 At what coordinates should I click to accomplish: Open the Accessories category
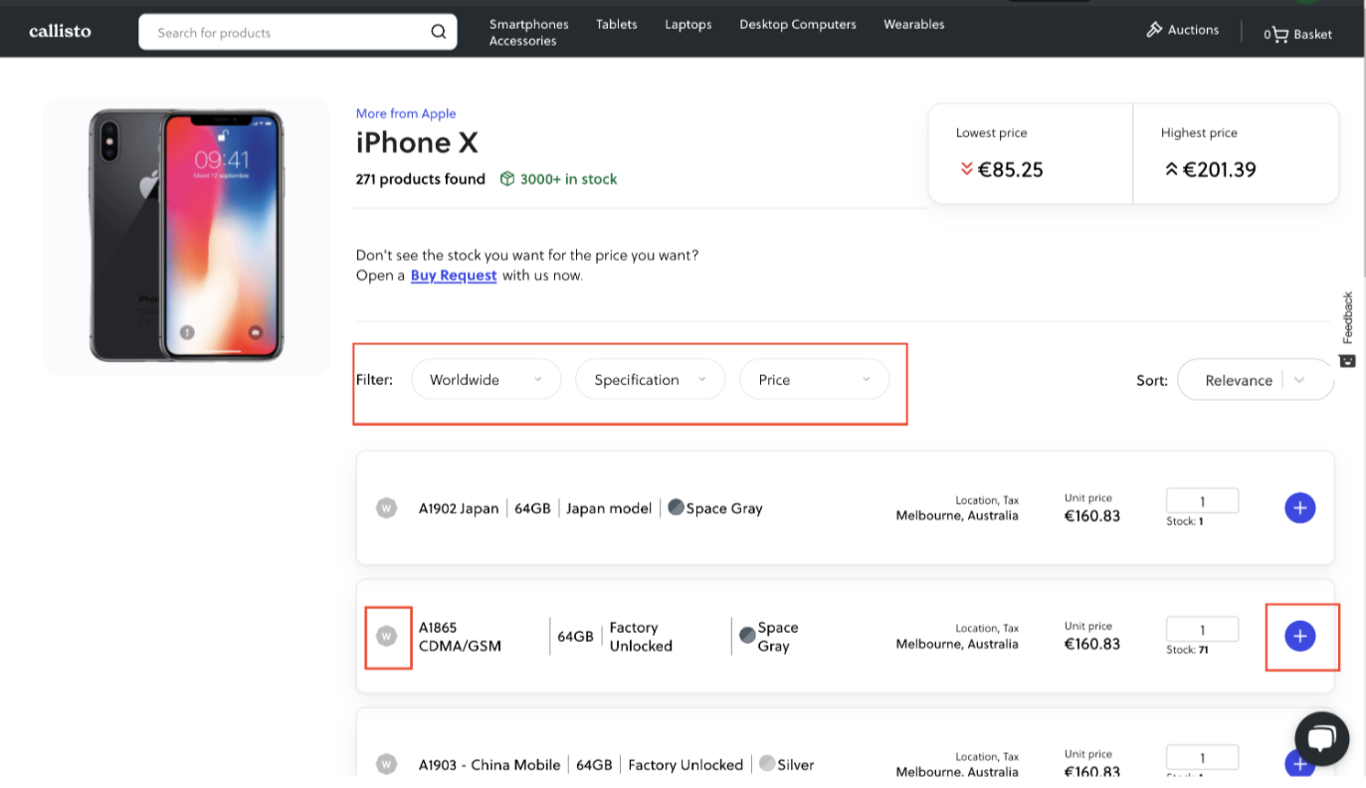pyautogui.click(x=522, y=41)
